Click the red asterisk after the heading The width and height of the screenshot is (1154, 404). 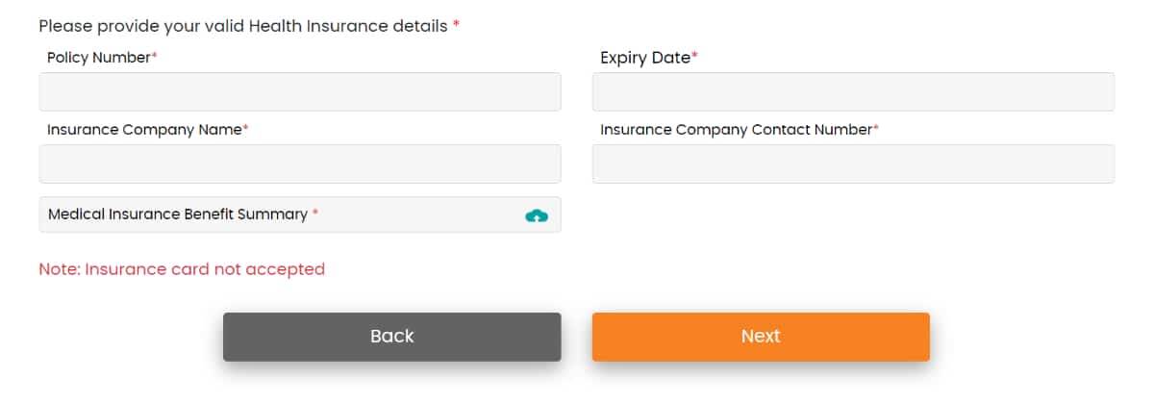pyautogui.click(x=456, y=25)
